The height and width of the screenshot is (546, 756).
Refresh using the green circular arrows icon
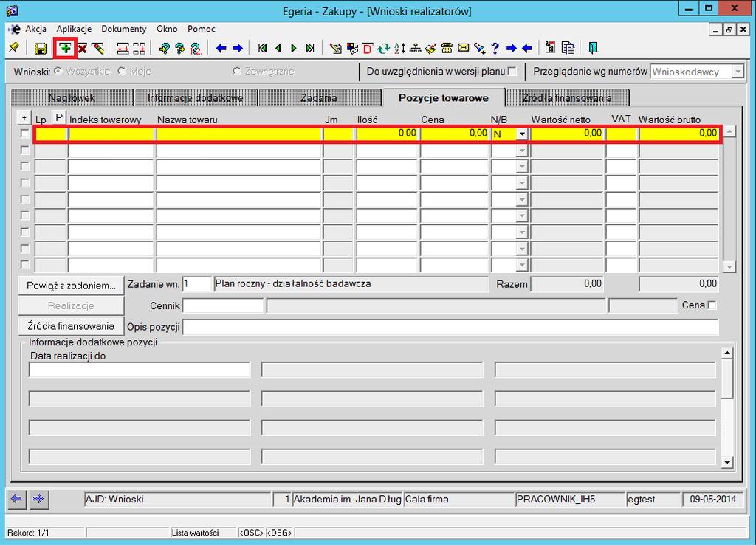point(383,48)
